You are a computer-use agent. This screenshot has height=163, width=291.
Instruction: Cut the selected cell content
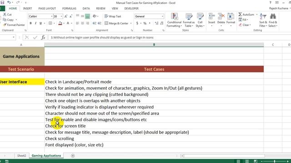point(7,14)
